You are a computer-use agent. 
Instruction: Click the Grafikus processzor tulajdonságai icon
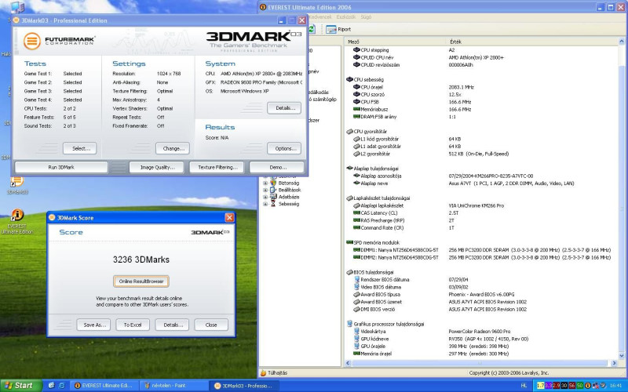[349, 324]
